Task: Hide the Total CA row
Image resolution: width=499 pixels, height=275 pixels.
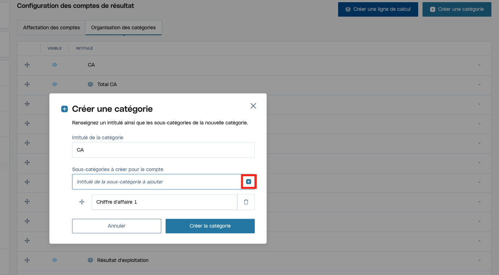Action: tap(55, 84)
